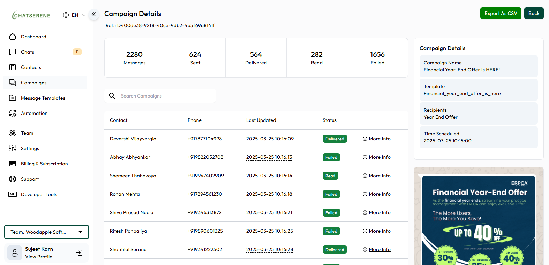Click the Back button
The image size is (549, 265).
tap(534, 13)
